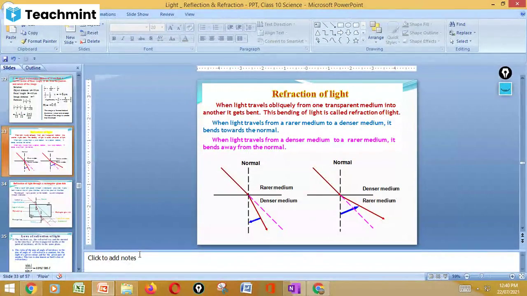527x296 pixels.
Task: Open the Font dialog launcher
Action: pos(192,49)
